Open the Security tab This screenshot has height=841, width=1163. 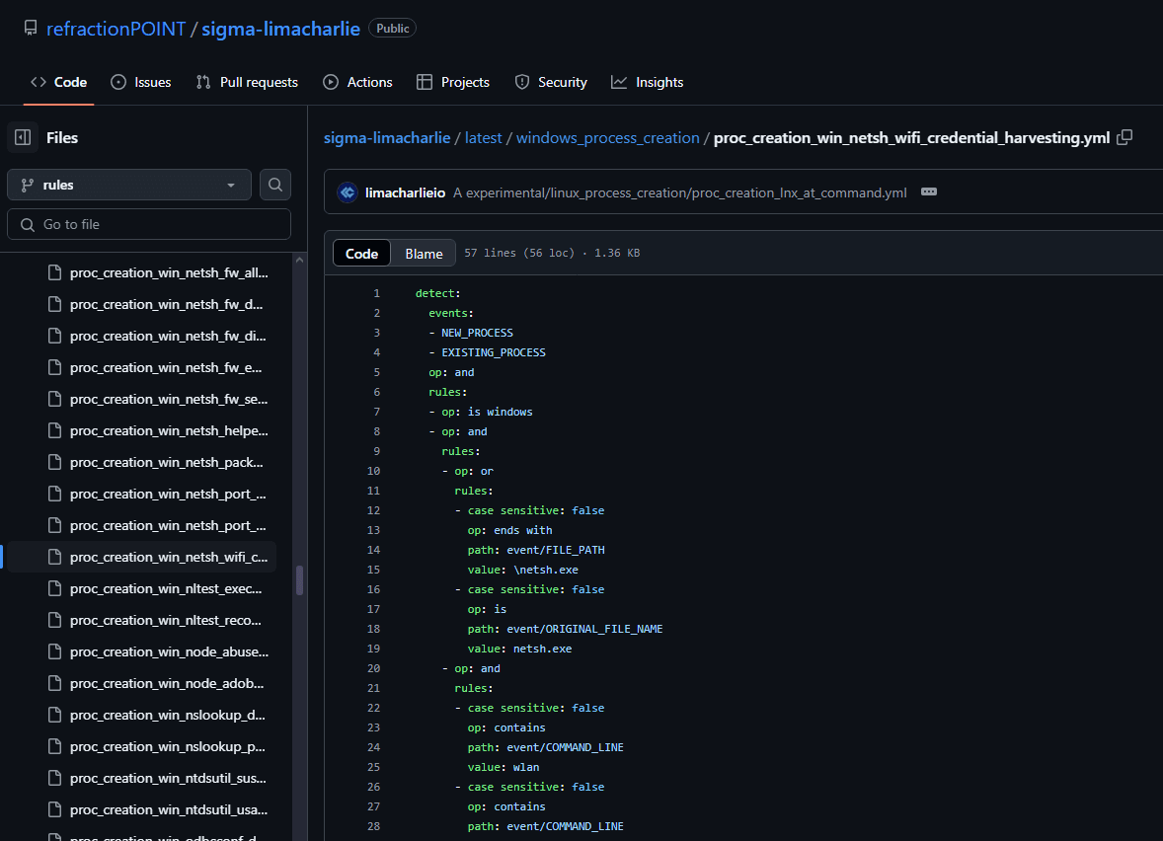pos(551,82)
